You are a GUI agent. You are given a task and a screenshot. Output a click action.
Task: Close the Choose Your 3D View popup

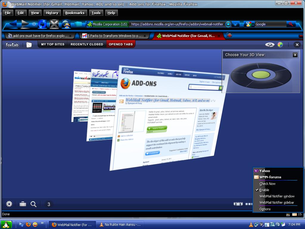click(295, 55)
